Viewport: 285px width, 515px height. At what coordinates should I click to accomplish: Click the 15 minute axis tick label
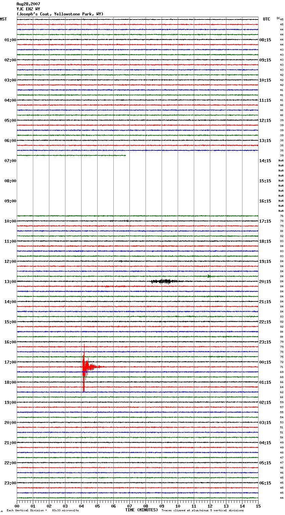point(258,506)
